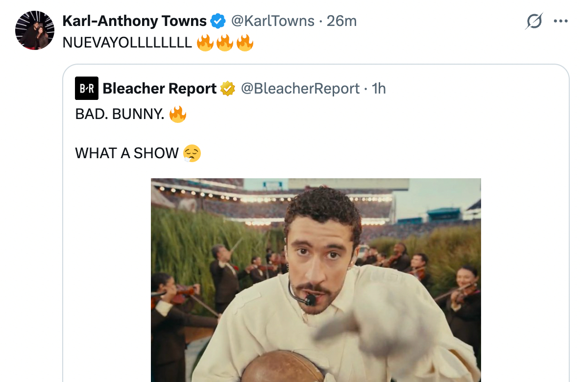Open the three-dot More options menu
This screenshot has width=582, height=382.
point(560,21)
